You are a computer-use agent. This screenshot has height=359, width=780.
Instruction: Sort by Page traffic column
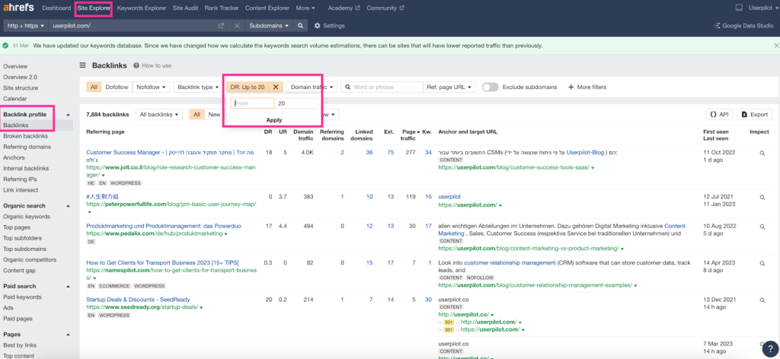[411, 135]
